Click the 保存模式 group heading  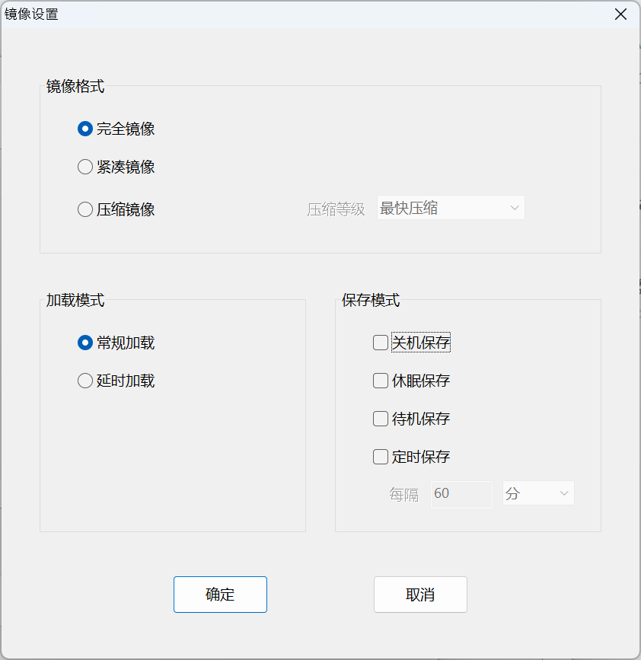371,300
